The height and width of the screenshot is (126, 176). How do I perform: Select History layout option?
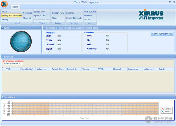click(5, 20)
